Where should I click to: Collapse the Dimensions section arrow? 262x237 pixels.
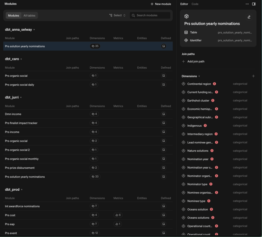pyautogui.click(x=199, y=76)
